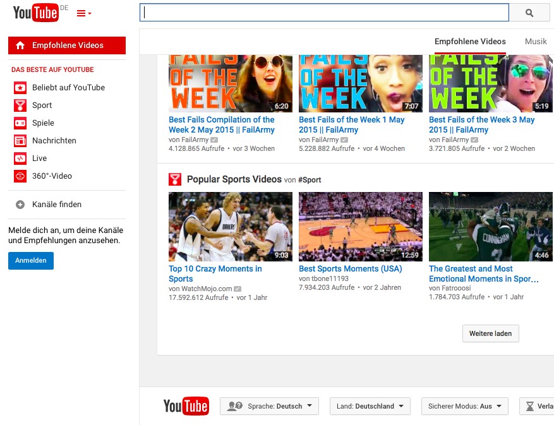
Task: Select the Sport sidebar icon
Action: (x=20, y=105)
